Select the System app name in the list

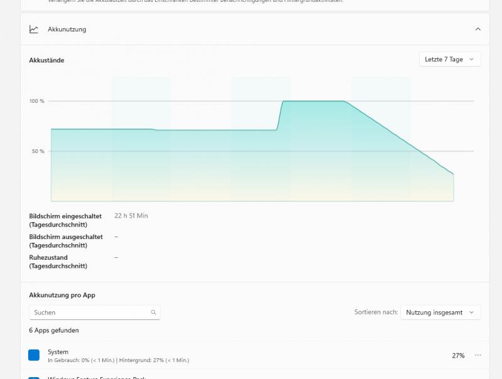click(x=58, y=352)
